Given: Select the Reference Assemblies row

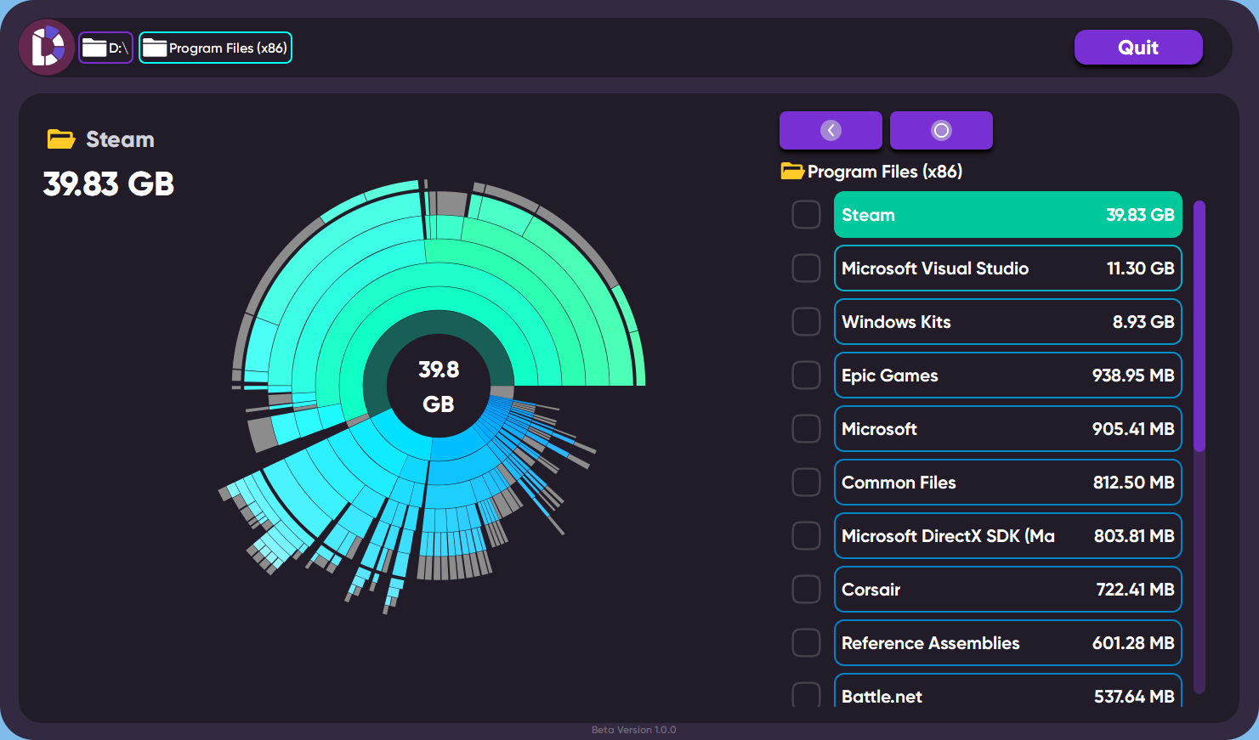Looking at the screenshot, I should [1008, 643].
